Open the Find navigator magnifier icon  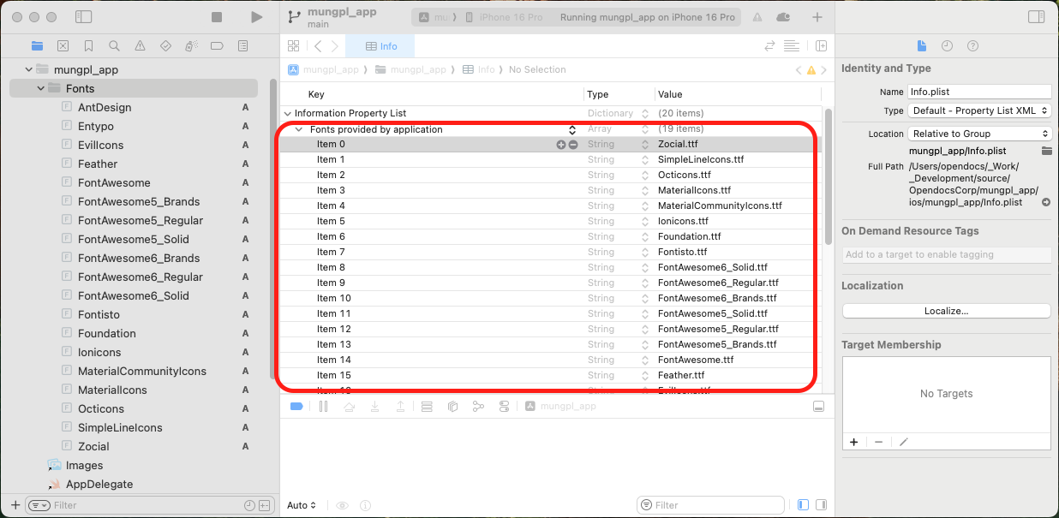pyautogui.click(x=114, y=46)
